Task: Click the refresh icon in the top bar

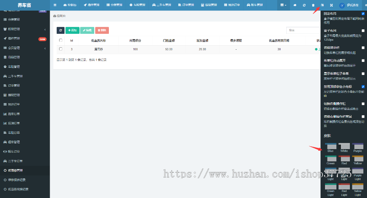Action: [304, 5]
